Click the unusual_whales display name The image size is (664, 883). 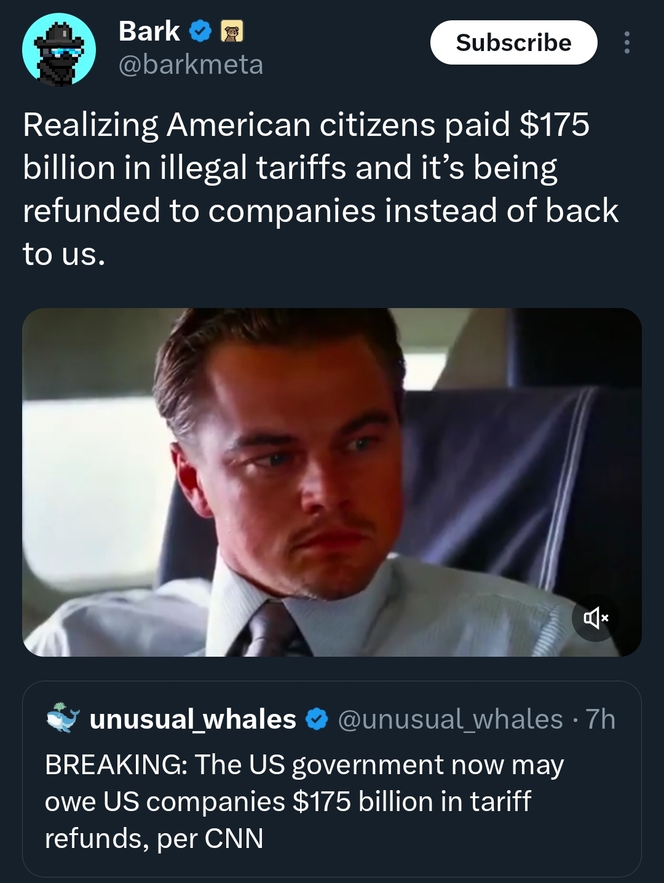[x=193, y=719]
